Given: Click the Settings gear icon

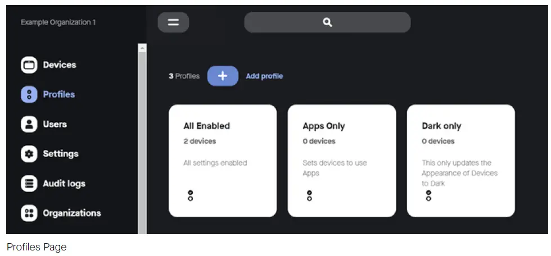Looking at the screenshot, I should pos(29,154).
